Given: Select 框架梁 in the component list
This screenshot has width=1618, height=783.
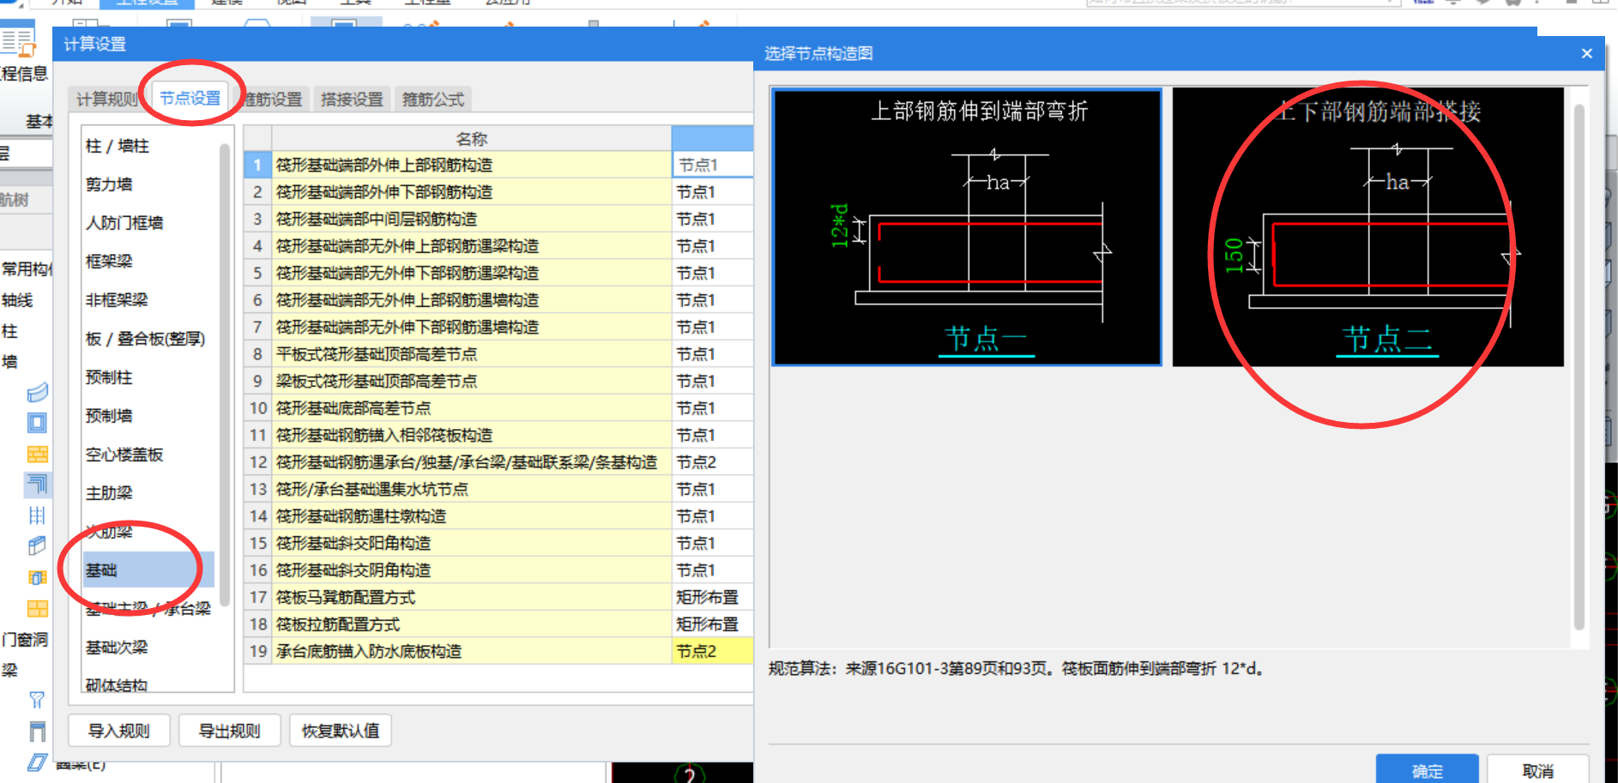Looking at the screenshot, I should (109, 262).
